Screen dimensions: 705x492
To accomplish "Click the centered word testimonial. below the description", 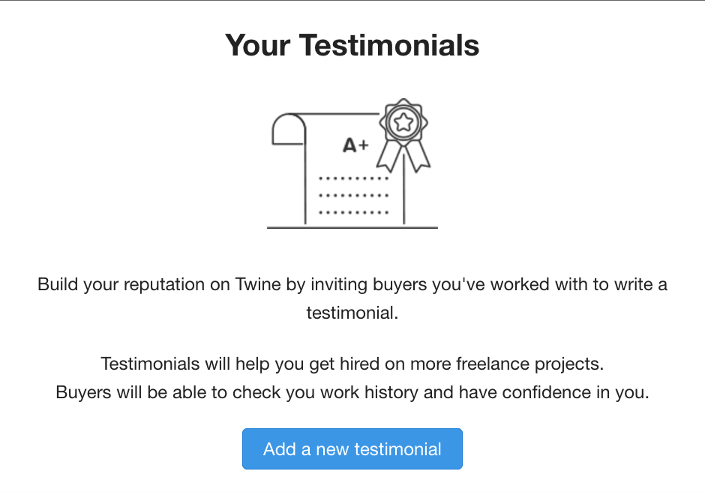I will 352,313.
